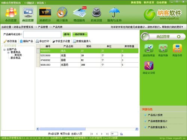
Task: Sort by the 简码 column header
Action: [x=89, y=46]
